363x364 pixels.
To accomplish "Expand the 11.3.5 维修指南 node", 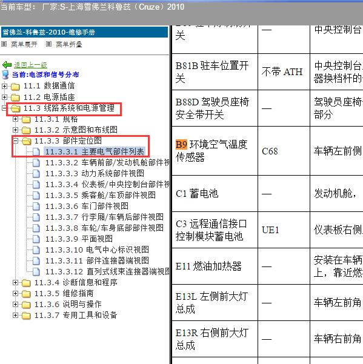I will [x=15, y=293].
